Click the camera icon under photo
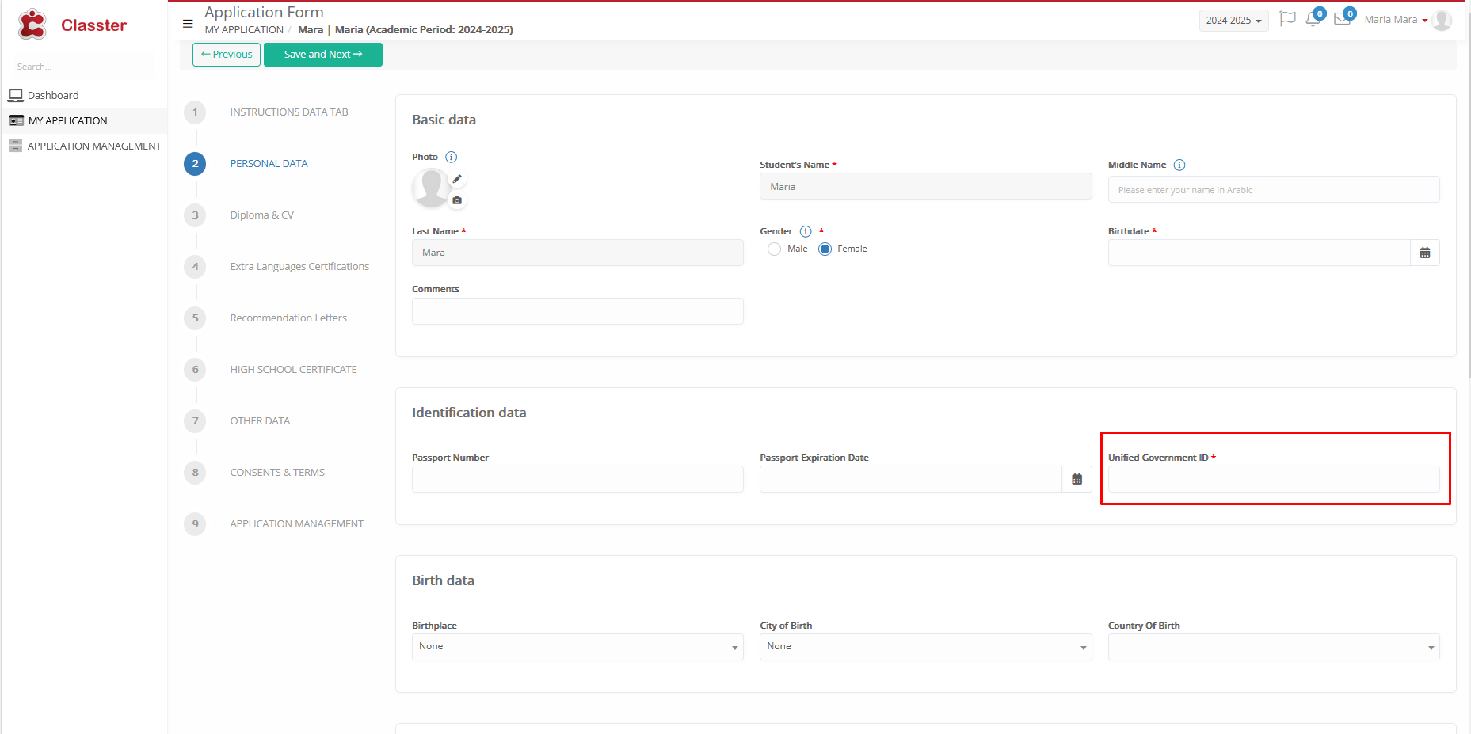This screenshot has width=1471, height=734. pyautogui.click(x=457, y=200)
